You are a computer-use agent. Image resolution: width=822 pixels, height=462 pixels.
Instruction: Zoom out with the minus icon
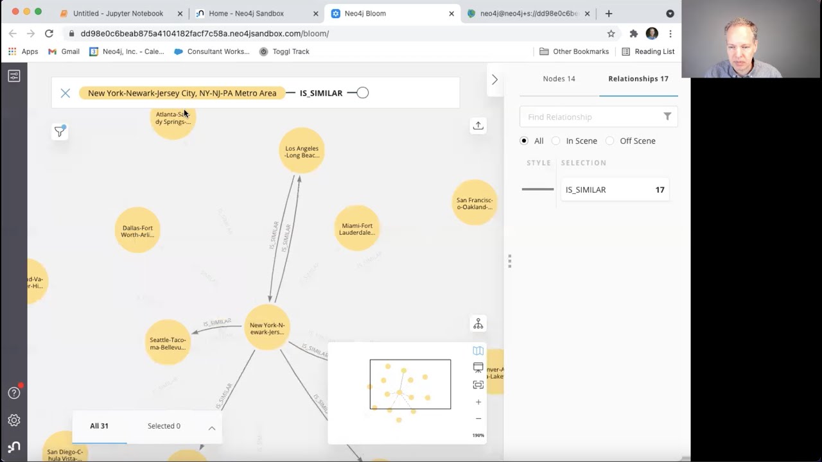coord(478,418)
